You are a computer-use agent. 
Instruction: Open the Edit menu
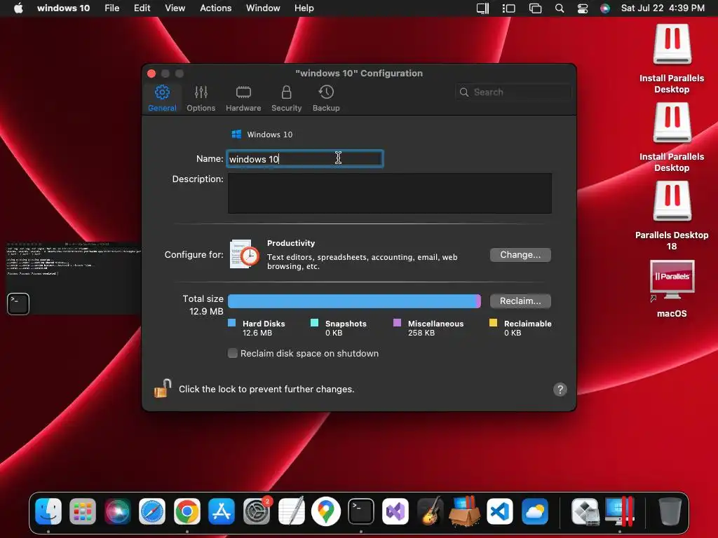click(142, 8)
